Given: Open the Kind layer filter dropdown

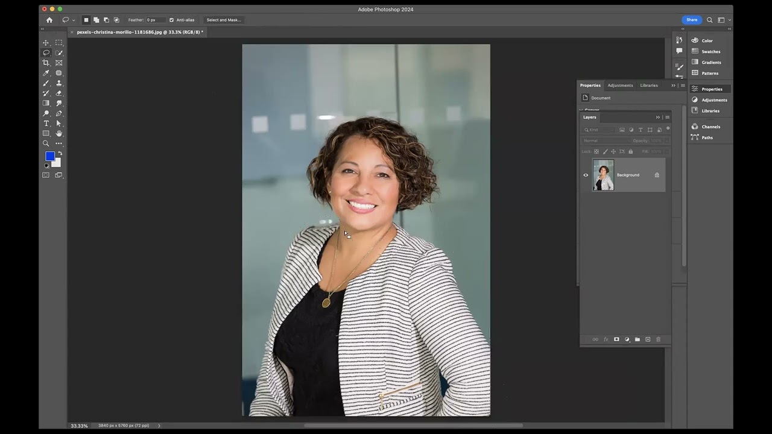Looking at the screenshot, I should (x=599, y=130).
